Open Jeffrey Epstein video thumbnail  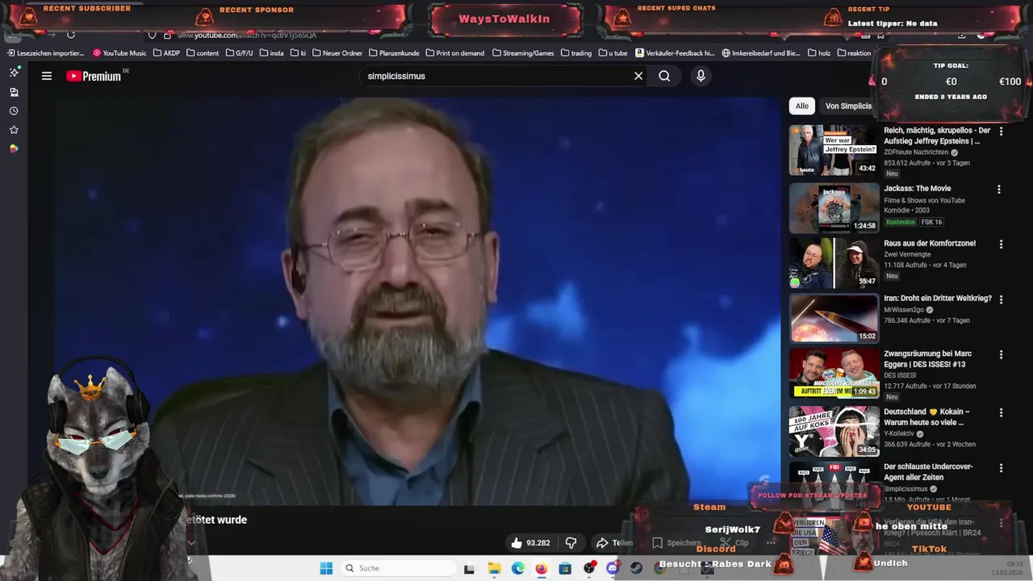click(834, 150)
